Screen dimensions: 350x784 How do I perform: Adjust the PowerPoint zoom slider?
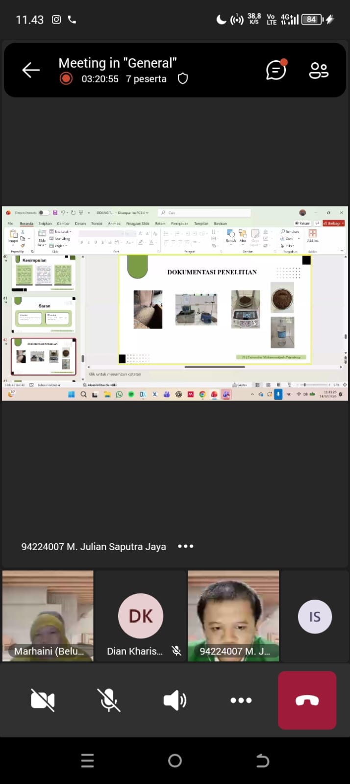[x=305, y=385]
